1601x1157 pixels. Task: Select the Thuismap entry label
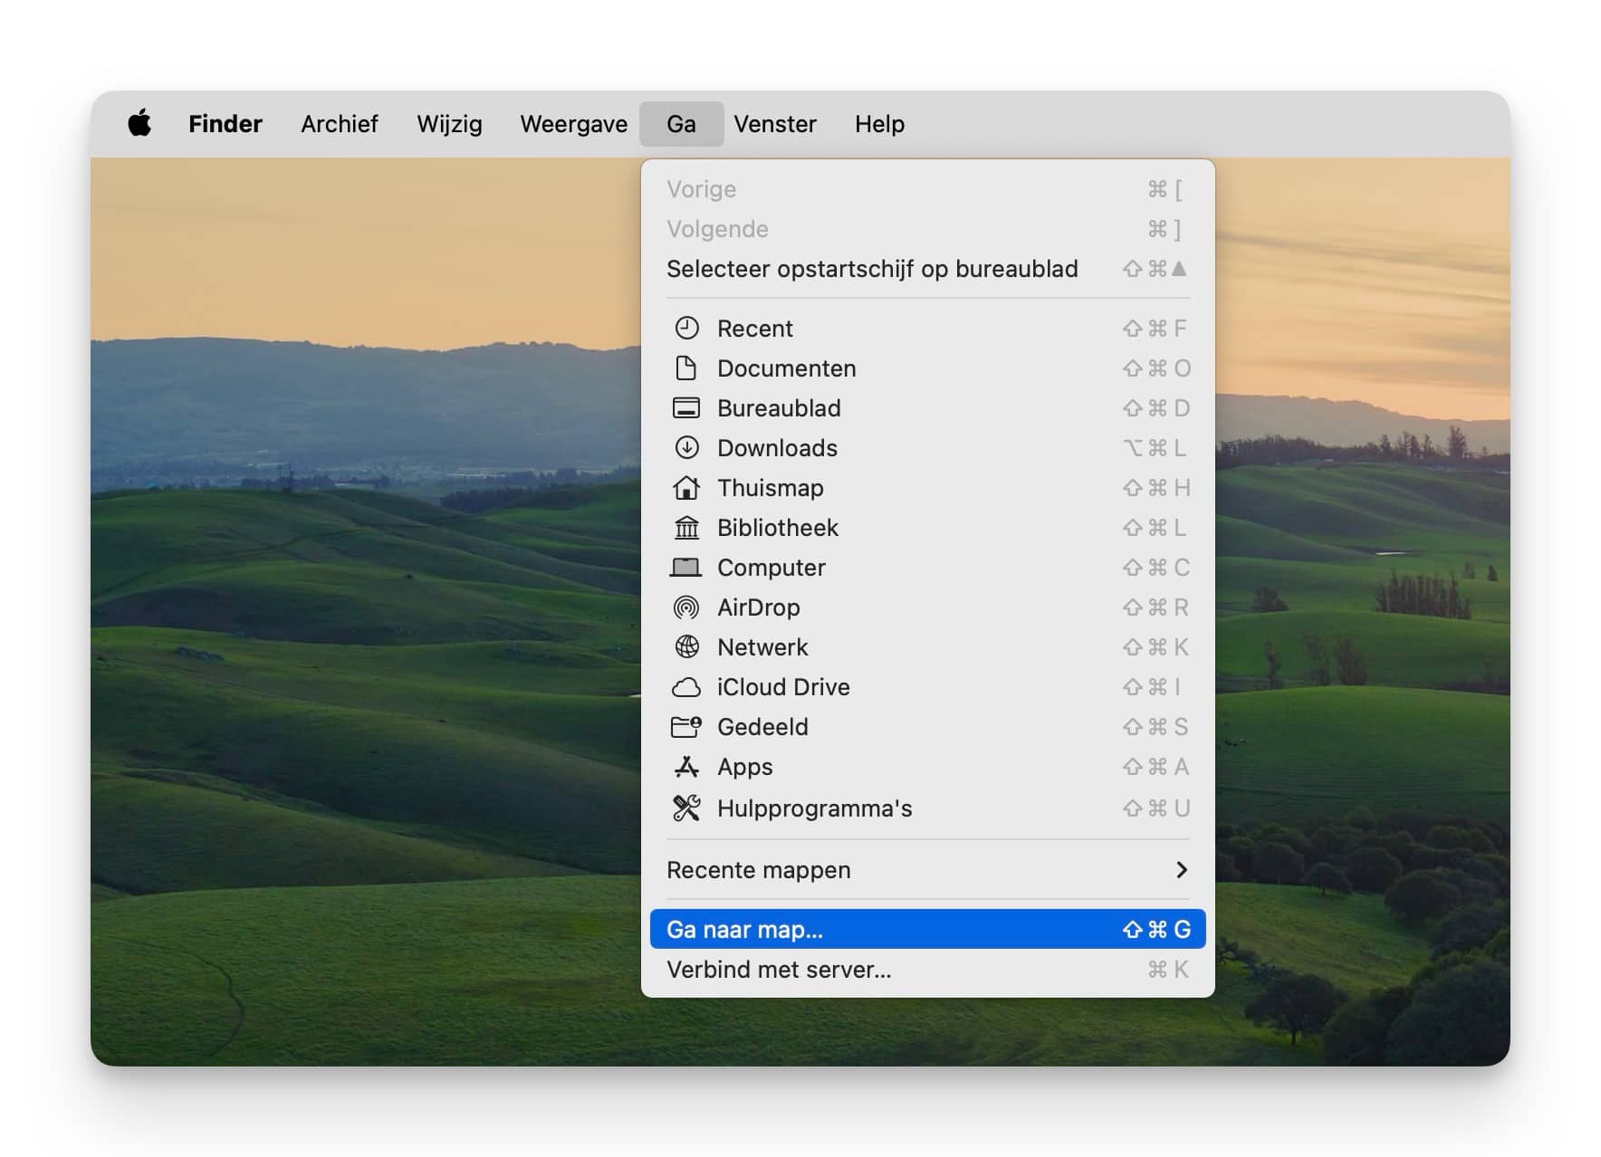coord(770,487)
